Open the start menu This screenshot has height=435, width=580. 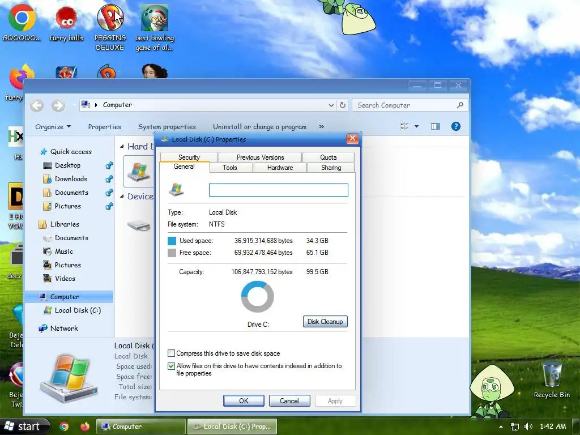pyautogui.click(x=24, y=427)
